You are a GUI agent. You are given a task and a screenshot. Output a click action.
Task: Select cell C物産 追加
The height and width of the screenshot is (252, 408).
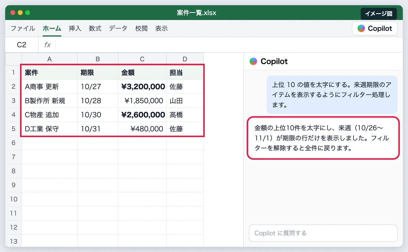click(49, 115)
